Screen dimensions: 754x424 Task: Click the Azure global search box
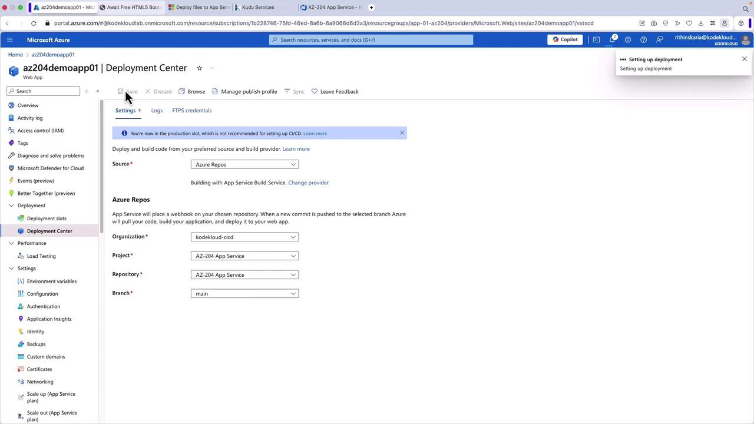371,39
